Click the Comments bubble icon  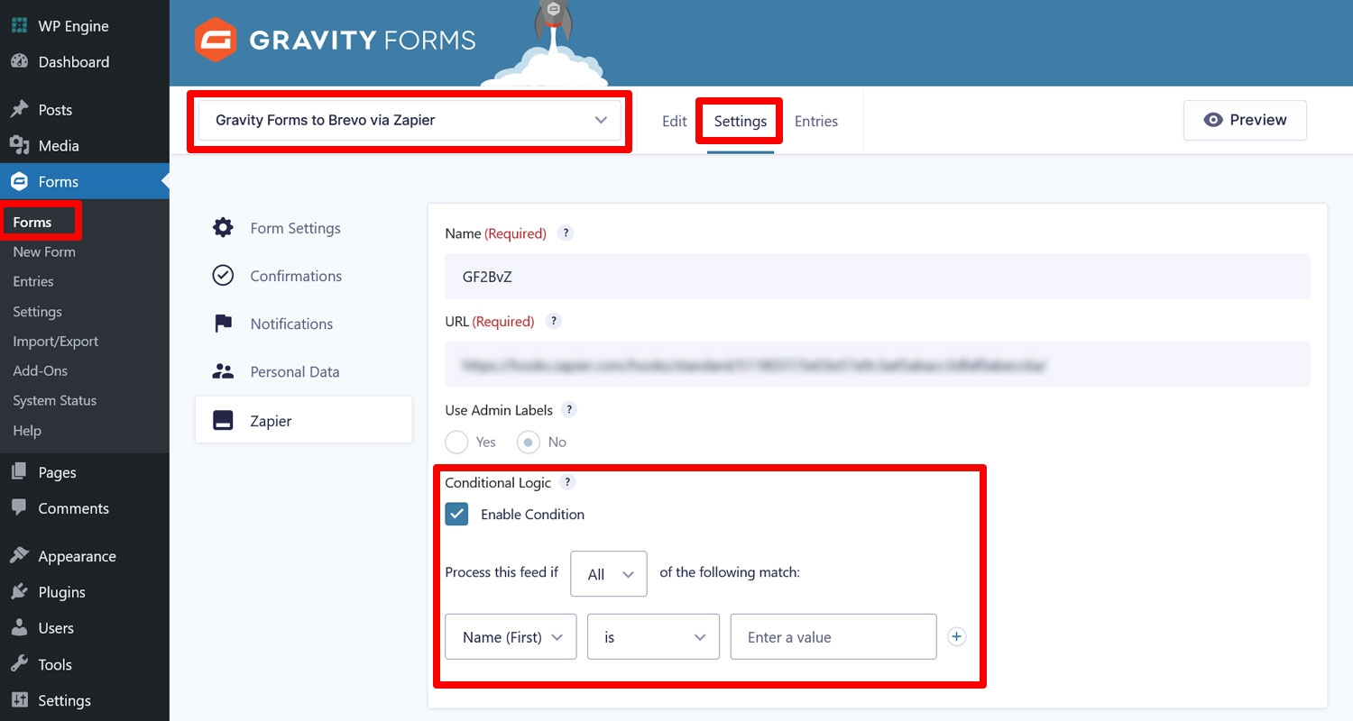[x=19, y=508]
